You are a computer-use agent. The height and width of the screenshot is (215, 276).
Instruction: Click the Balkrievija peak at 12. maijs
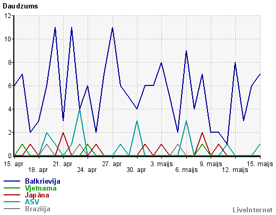point(235,63)
